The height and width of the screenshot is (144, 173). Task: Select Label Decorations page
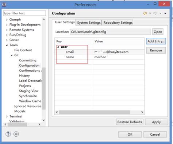[30, 81]
